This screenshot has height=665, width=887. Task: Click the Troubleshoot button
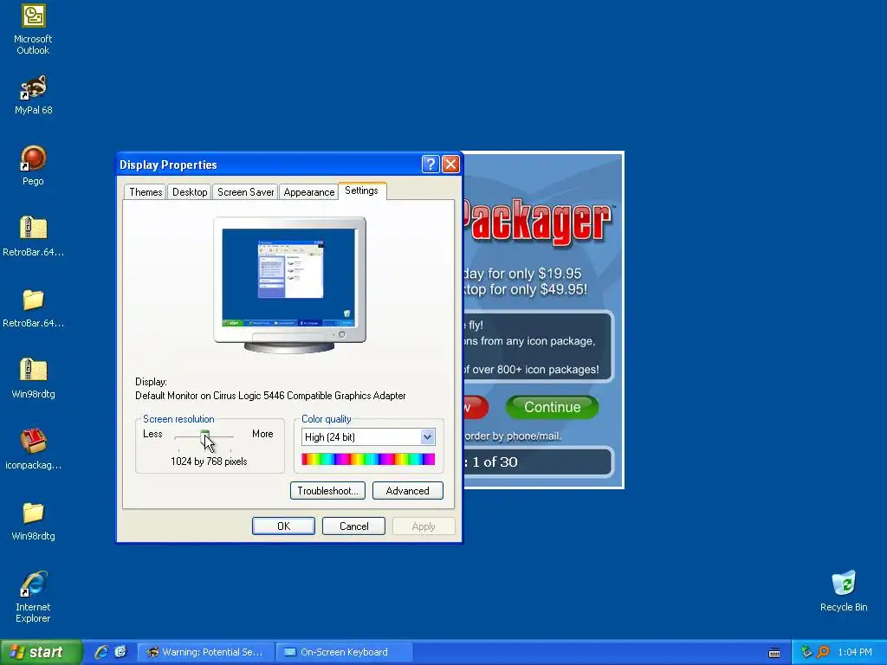click(327, 491)
